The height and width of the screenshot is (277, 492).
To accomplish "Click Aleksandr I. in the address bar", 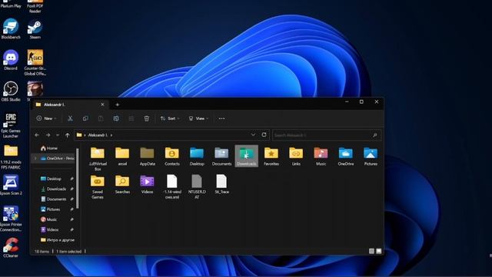I will [x=98, y=135].
